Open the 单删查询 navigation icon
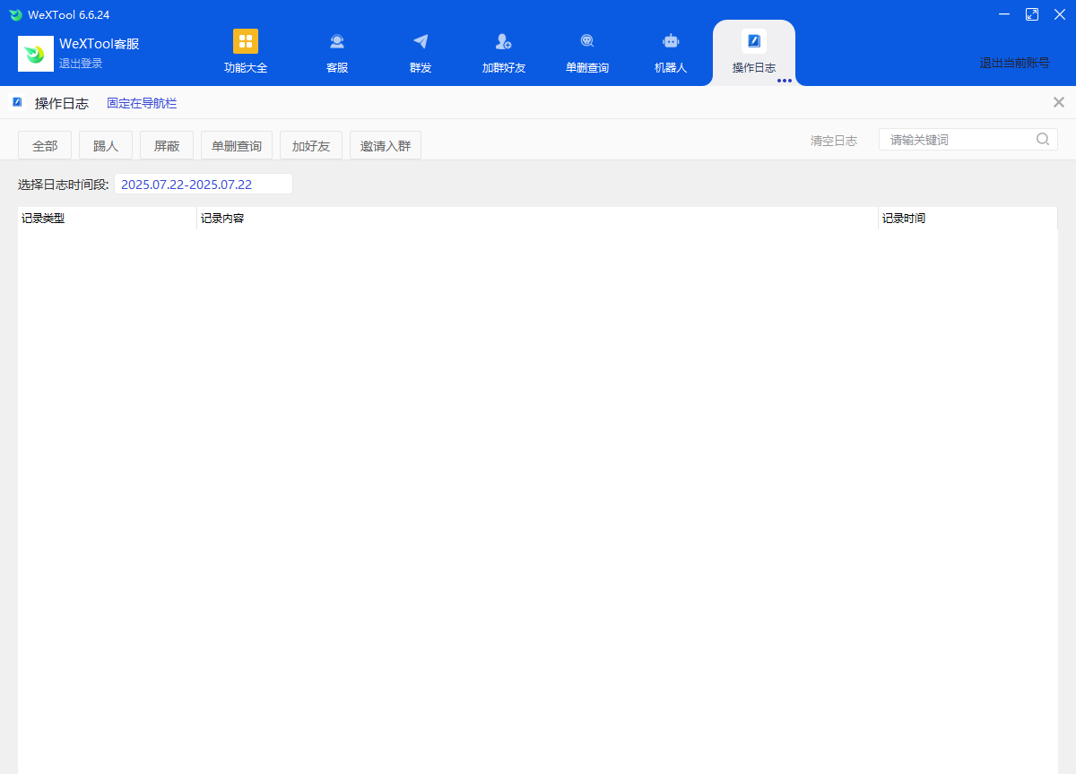The width and height of the screenshot is (1076, 774). pos(587,41)
